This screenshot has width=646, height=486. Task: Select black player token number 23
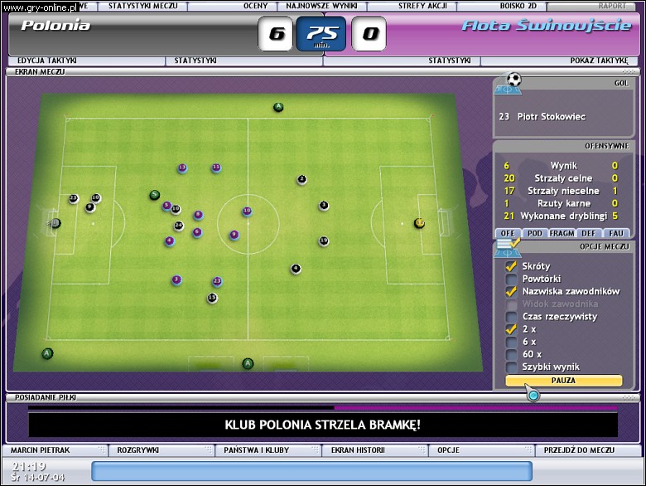coord(74,199)
